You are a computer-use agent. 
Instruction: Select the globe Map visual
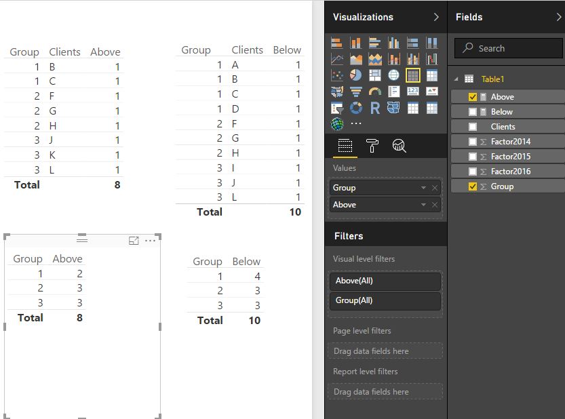394,75
